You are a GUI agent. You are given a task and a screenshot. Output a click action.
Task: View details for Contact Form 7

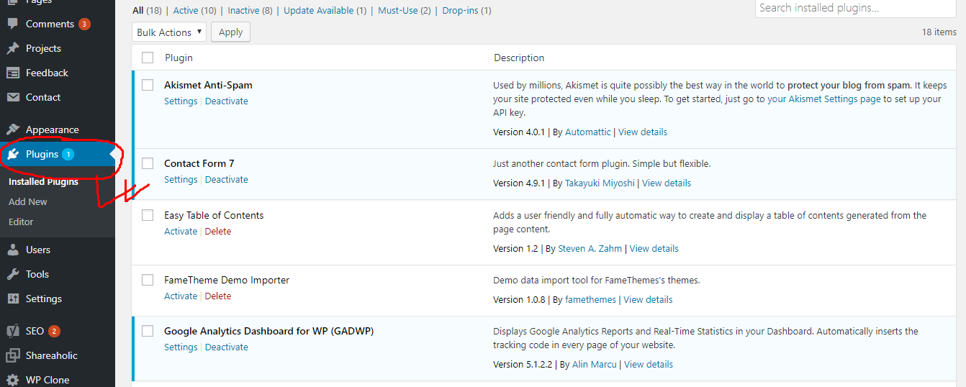pos(667,183)
